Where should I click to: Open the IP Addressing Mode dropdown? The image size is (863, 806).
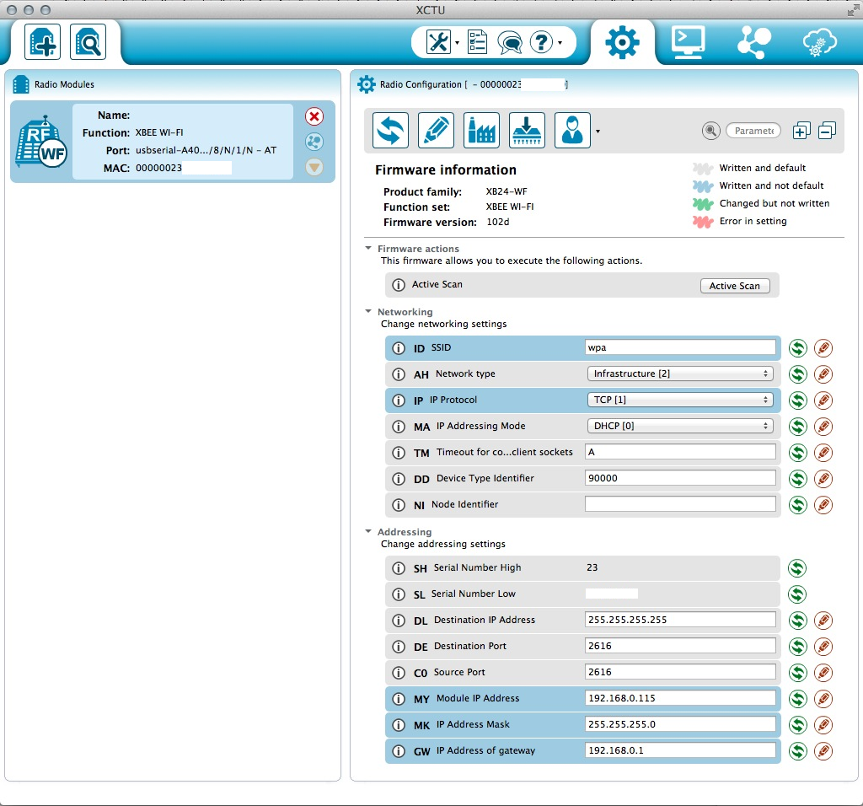pyautogui.click(x=680, y=426)
